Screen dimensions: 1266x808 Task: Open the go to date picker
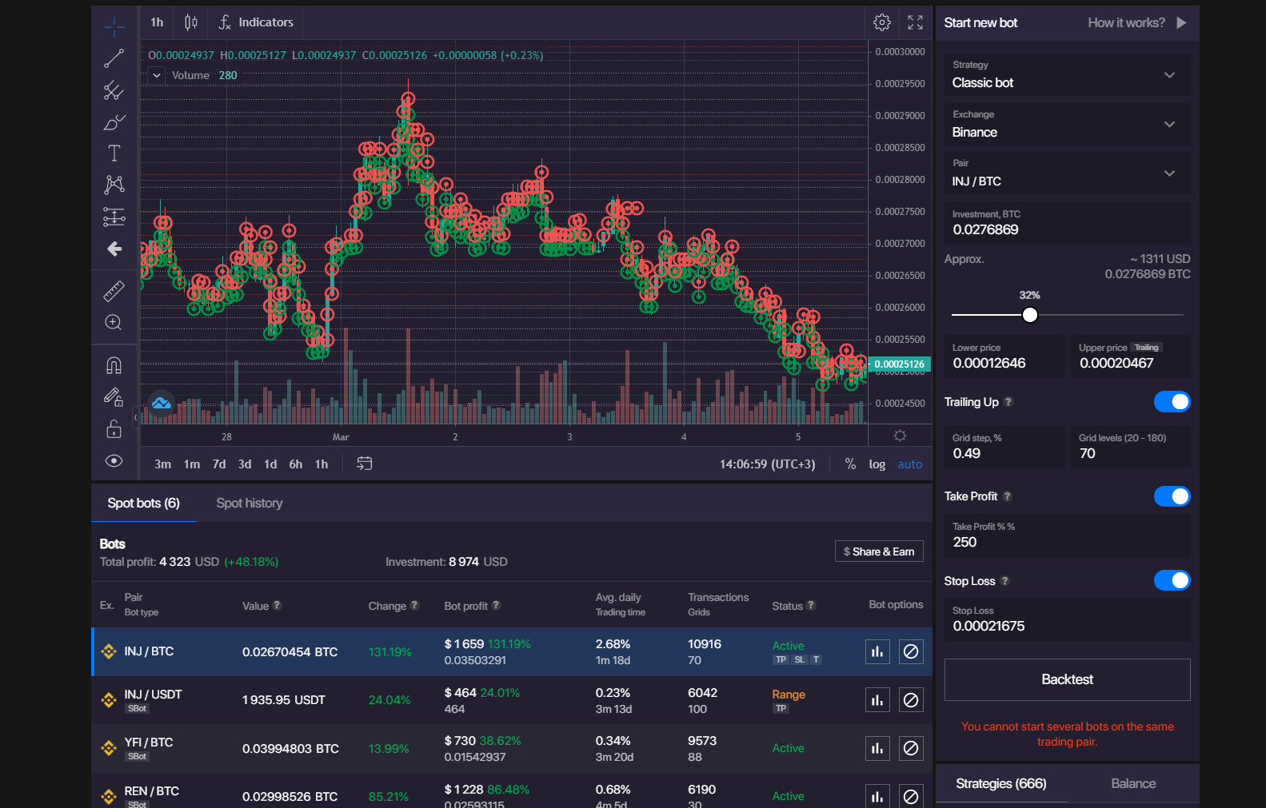[364, 464]
